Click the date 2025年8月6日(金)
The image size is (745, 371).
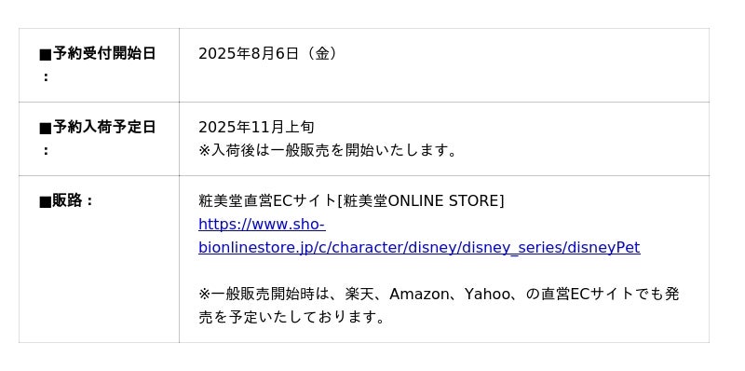(x=268, y=53)
